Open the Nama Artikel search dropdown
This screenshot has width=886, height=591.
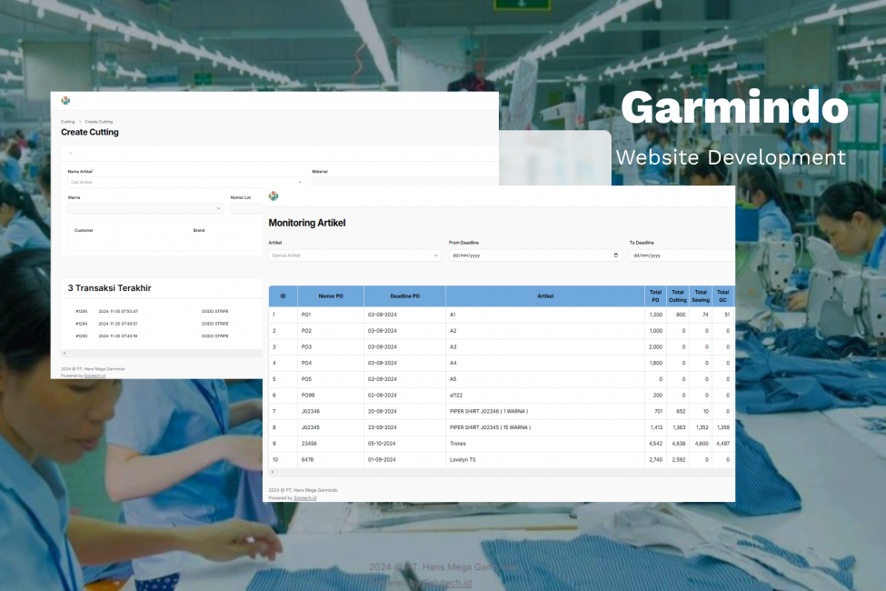(186, 182)
